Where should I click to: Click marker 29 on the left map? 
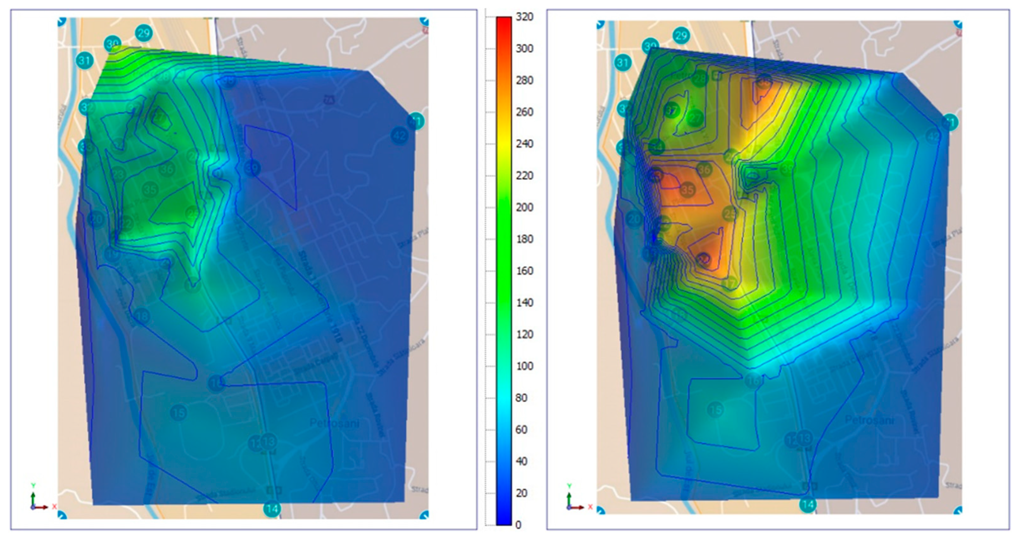(x=144, y=33)
